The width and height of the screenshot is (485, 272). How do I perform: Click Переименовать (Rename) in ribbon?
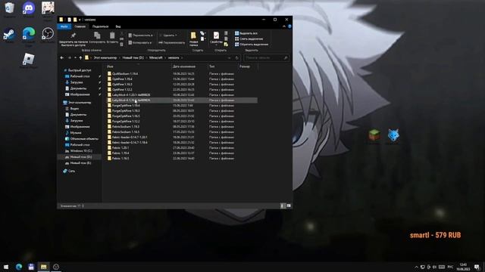point(172,43)
